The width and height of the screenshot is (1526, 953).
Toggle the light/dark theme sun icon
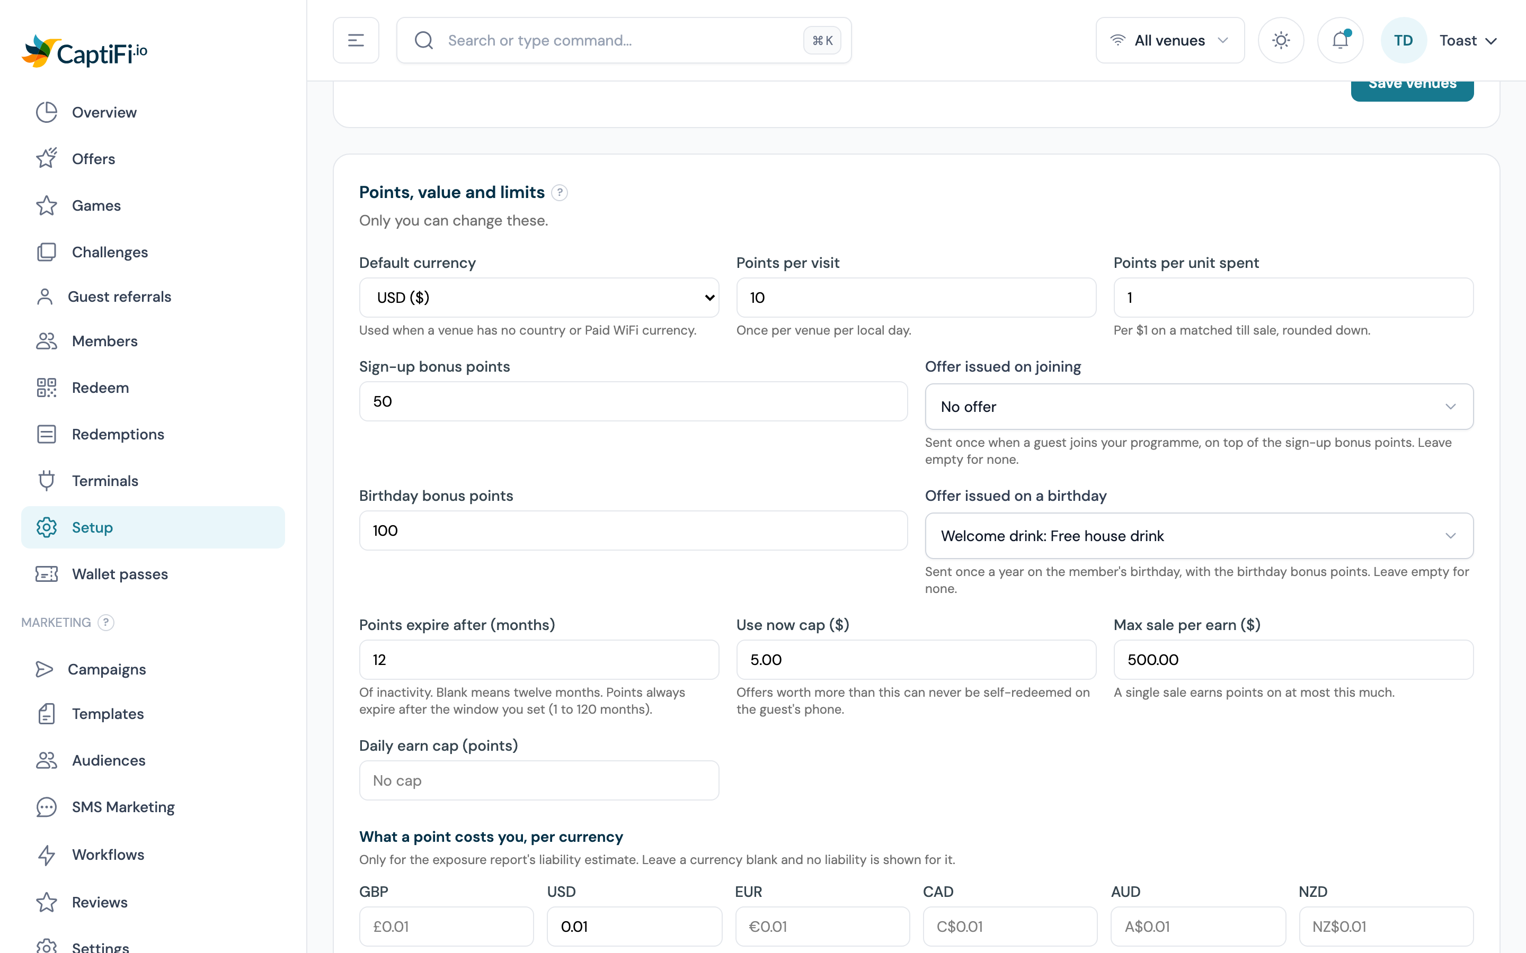[x=1281, y=40]
